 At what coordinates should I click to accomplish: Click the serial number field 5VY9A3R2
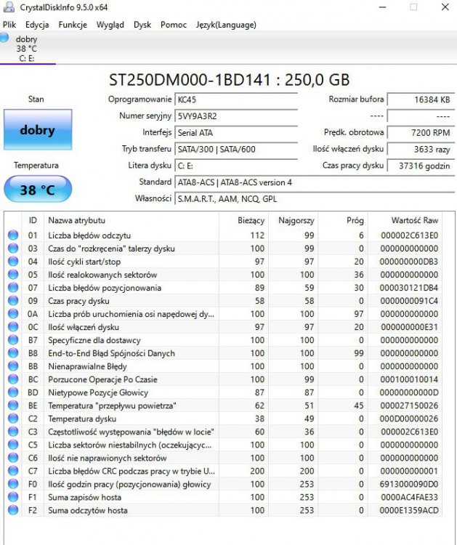click(236, 116)
